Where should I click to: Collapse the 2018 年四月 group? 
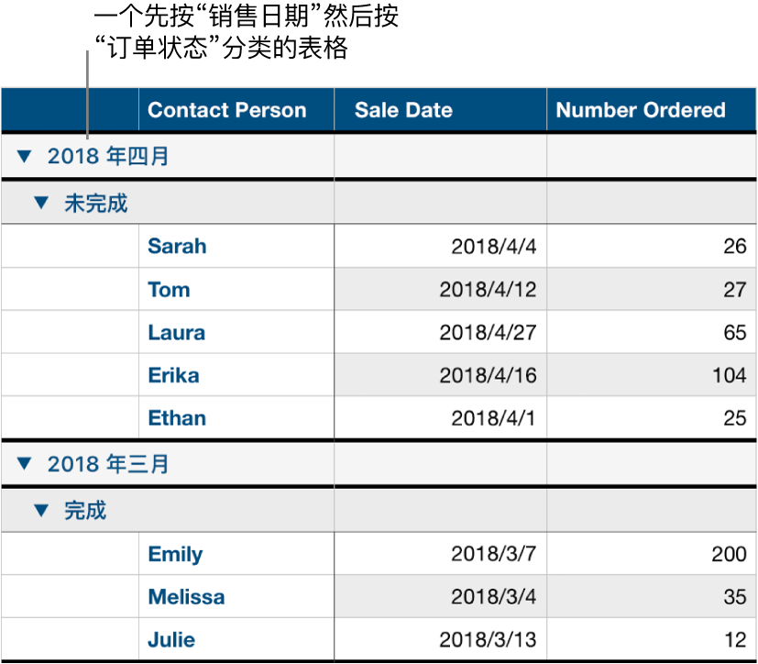(x=25, y=156)
